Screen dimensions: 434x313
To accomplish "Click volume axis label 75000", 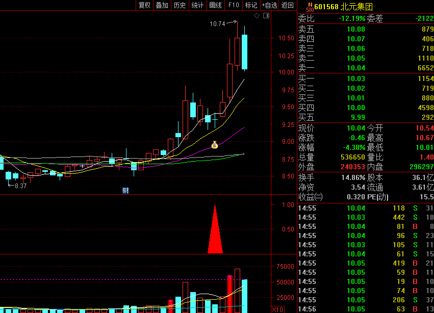I will point(285,267).
